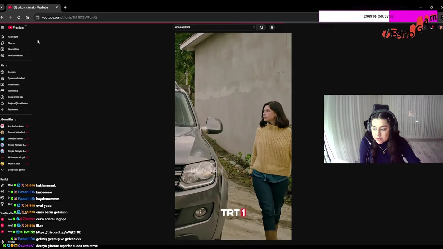Open Daha sonra izle list

(15, 97)
